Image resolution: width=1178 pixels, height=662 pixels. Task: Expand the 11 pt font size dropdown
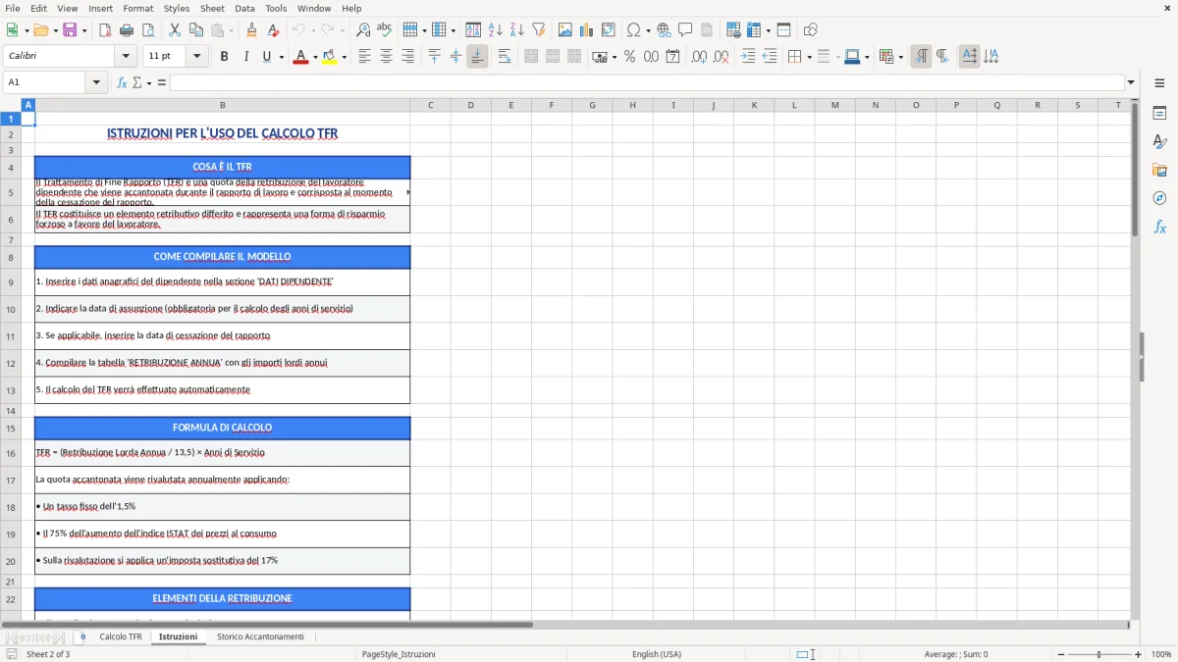point(196,57)
